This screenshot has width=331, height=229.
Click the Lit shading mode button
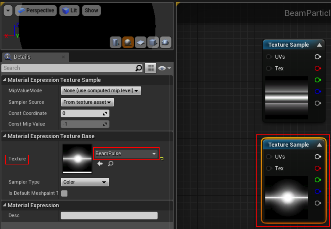[69, 10]
